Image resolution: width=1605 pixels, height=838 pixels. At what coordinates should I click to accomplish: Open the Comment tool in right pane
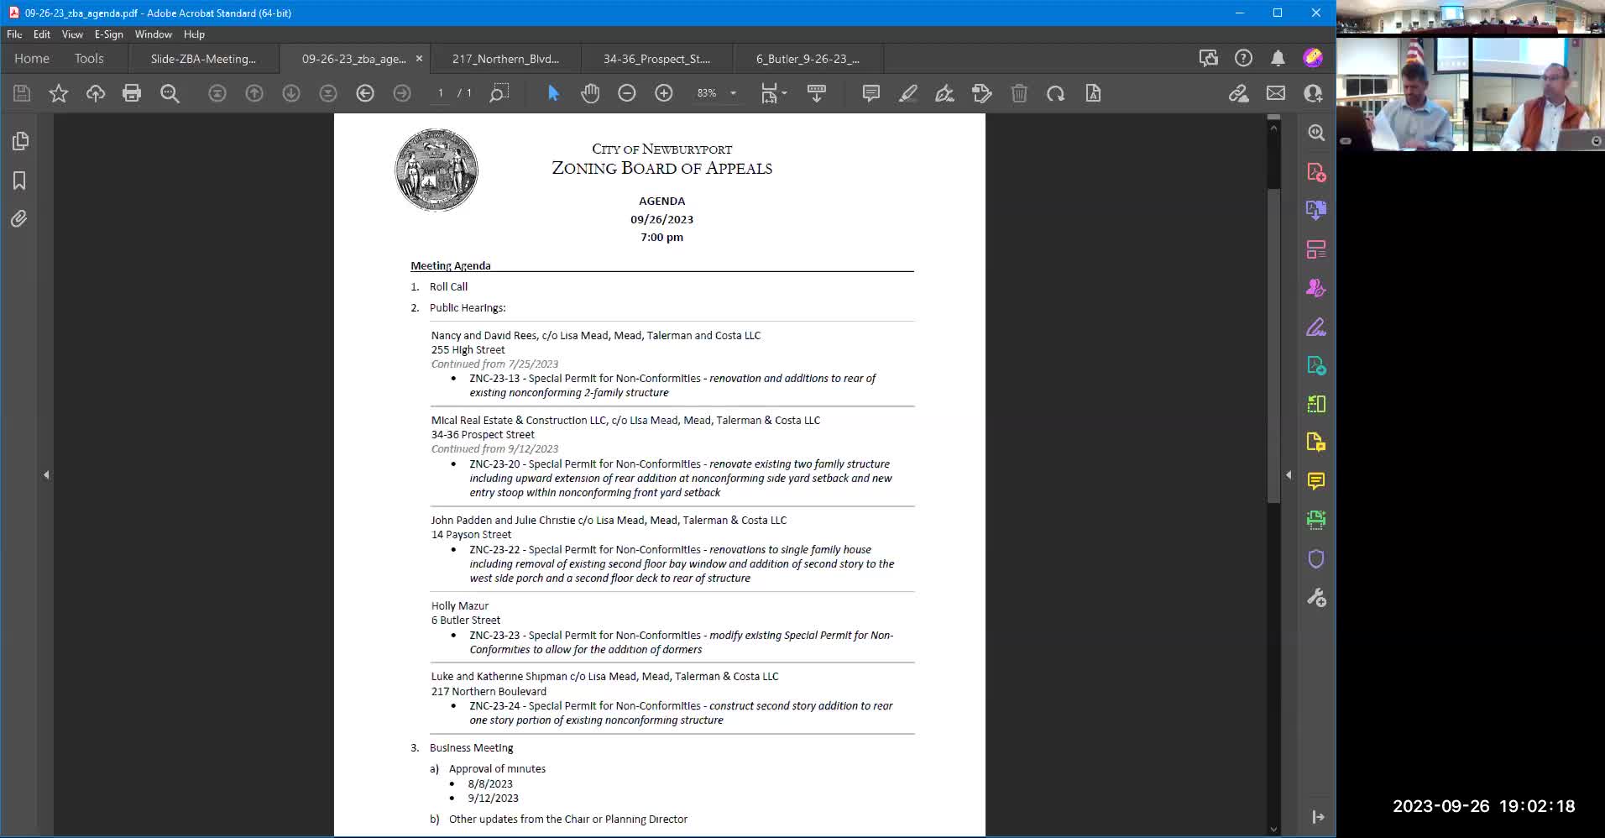(1316, 481)
